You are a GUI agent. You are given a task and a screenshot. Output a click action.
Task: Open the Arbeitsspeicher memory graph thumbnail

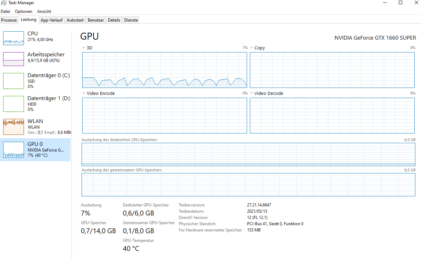tap(14, 59)
